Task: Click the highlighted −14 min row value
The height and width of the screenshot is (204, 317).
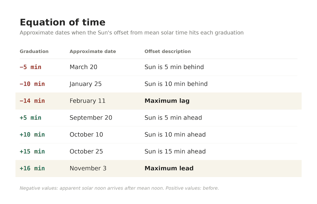Action: pos(32,101)
